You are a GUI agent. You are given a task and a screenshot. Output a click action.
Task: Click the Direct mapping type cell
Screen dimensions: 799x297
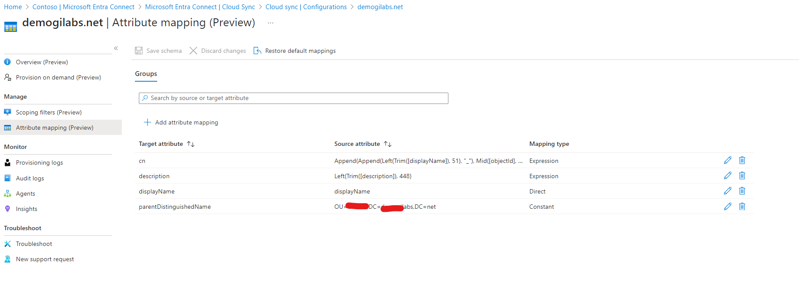click(537, 191)
